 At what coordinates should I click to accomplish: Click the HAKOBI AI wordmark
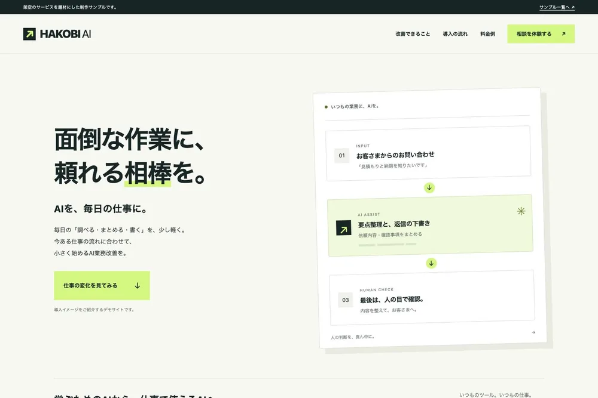[x=65, y=34]
